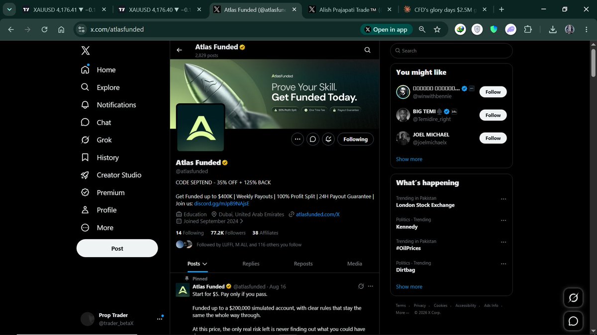Open the browser Extensions puzzle icon
Screen dimensions: 597x335
(x=528, y=29)
